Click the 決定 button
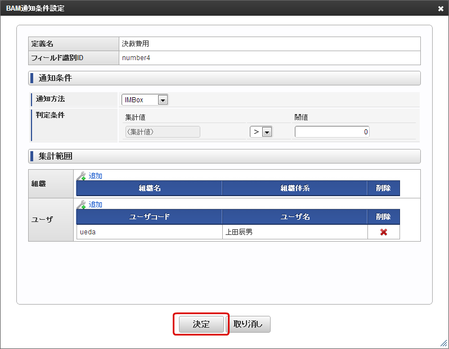The width and height of the screenshot is (449, 349). click(201, 324)
